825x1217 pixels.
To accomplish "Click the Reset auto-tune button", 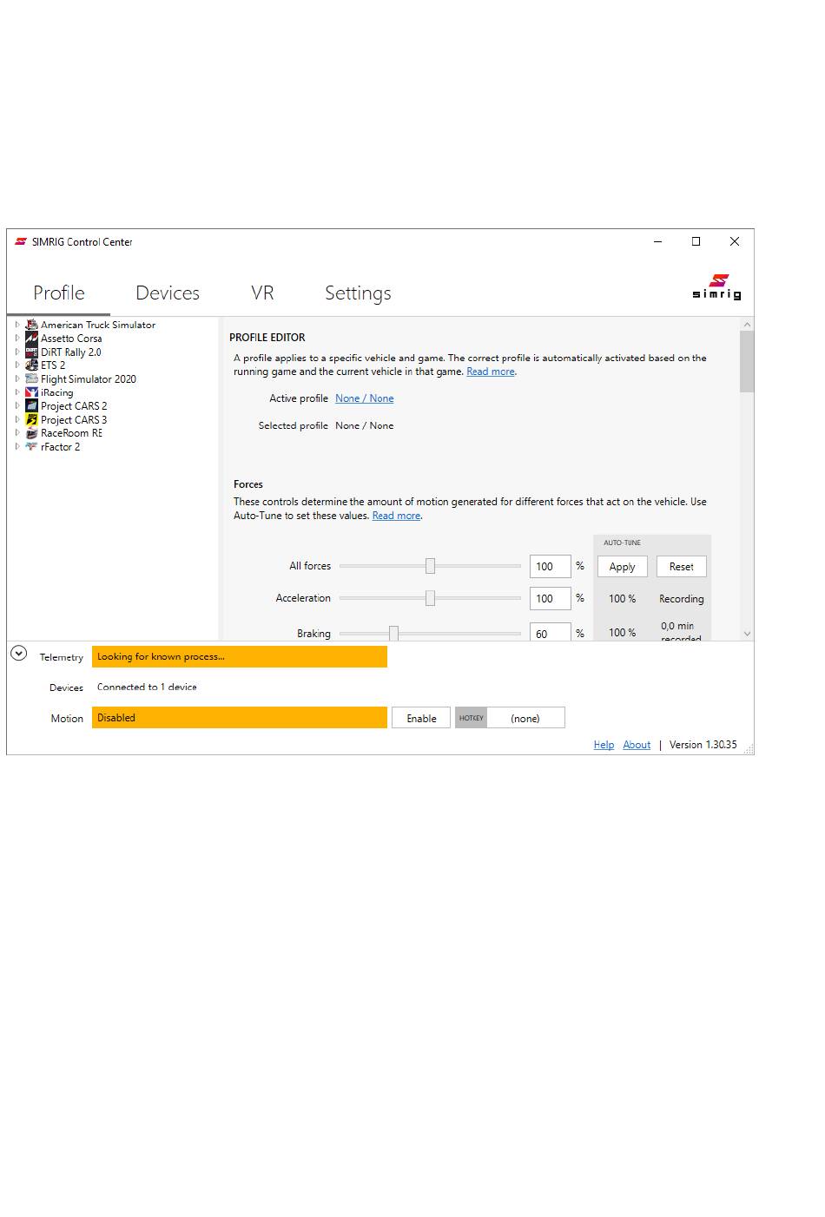I will [682, 567].
